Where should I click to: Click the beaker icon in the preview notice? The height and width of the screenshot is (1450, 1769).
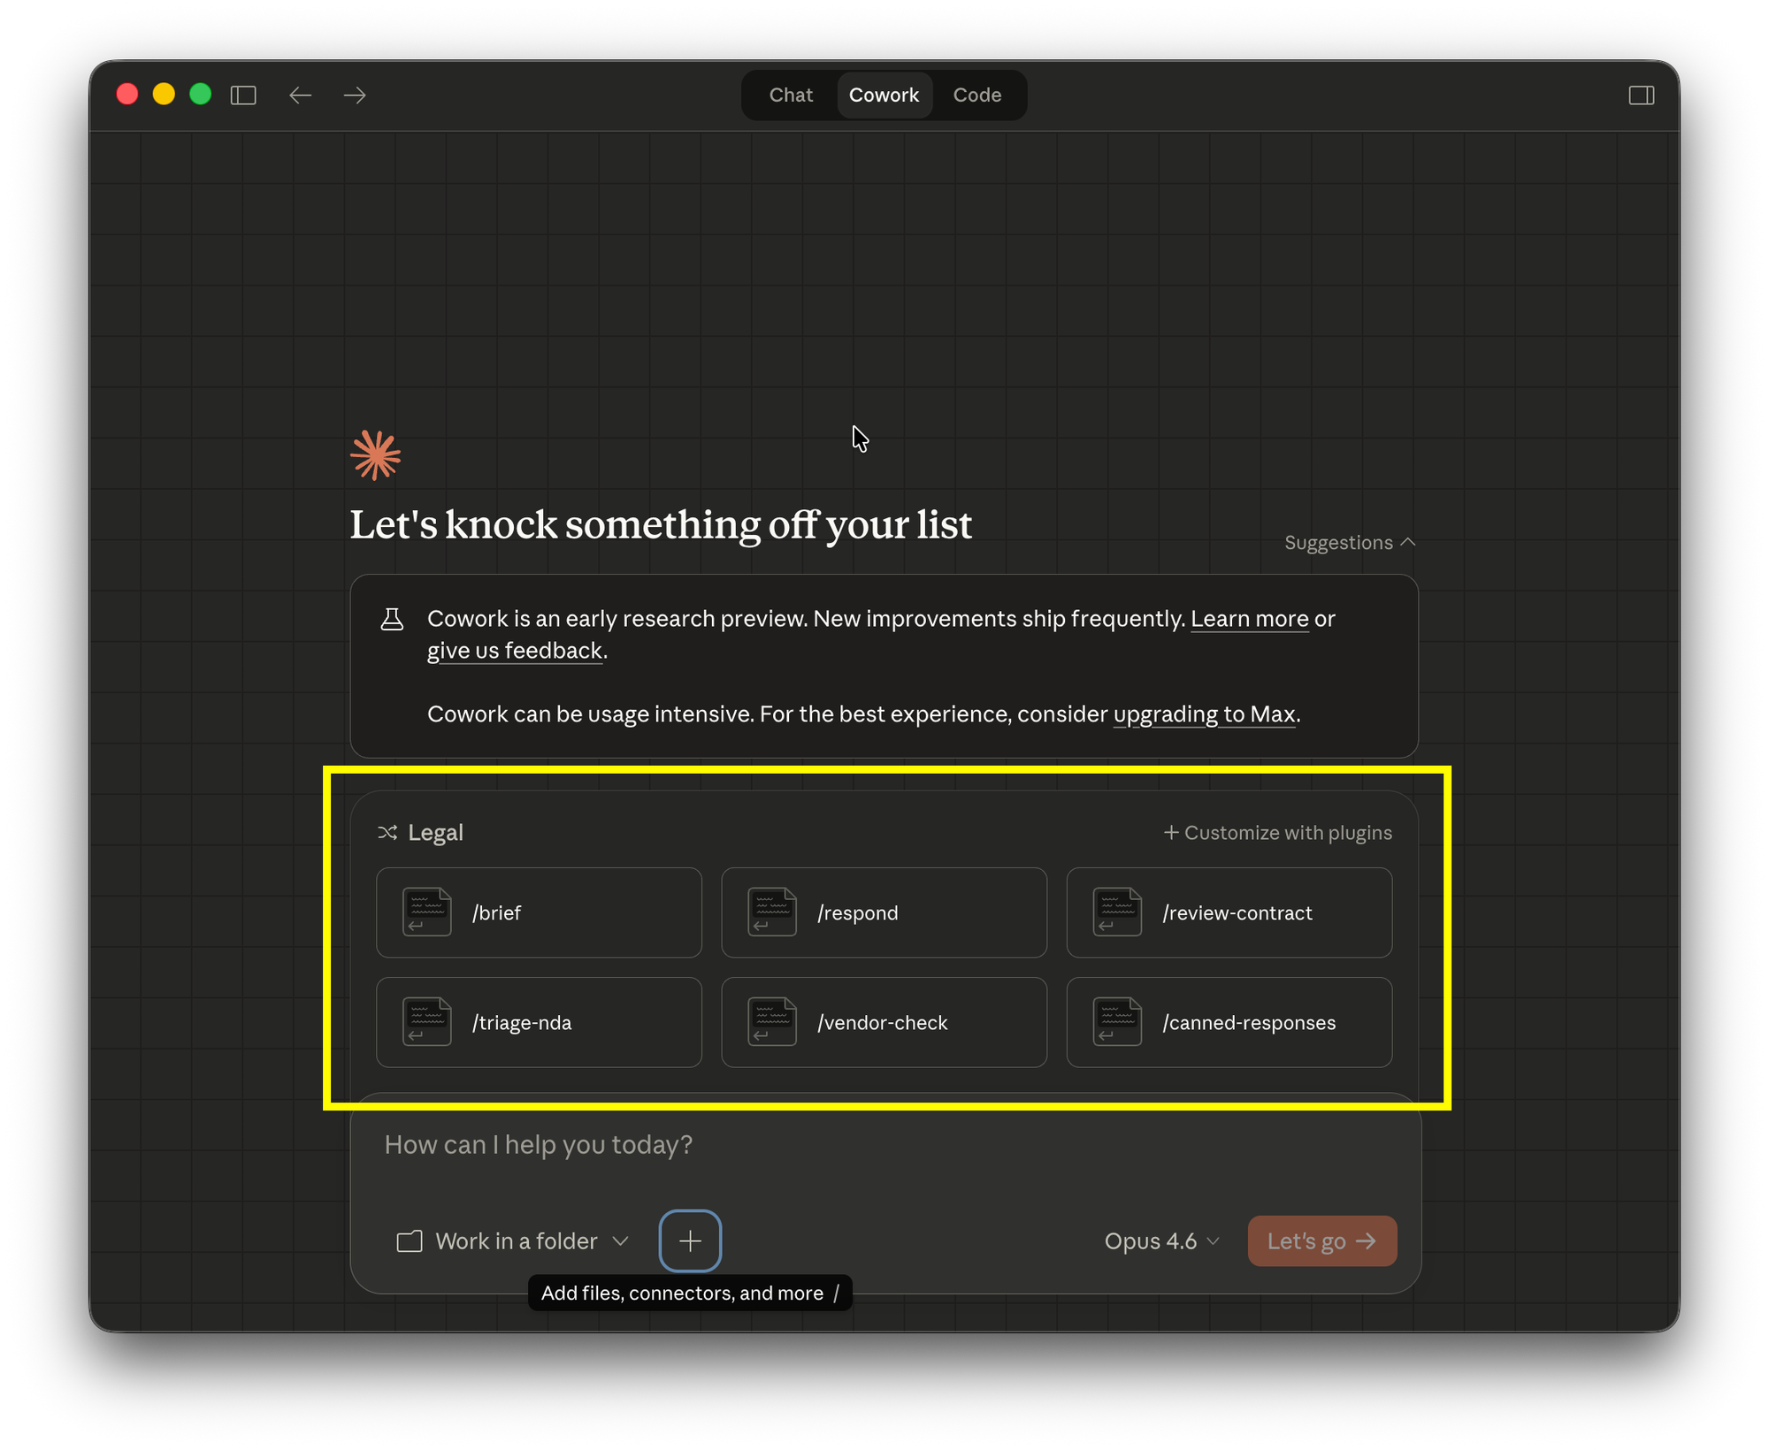[393, 619]
